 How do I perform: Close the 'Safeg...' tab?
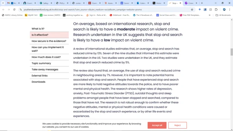(51, 3)
